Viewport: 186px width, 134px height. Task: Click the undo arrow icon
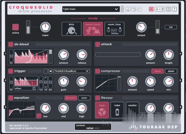[134, 9]
